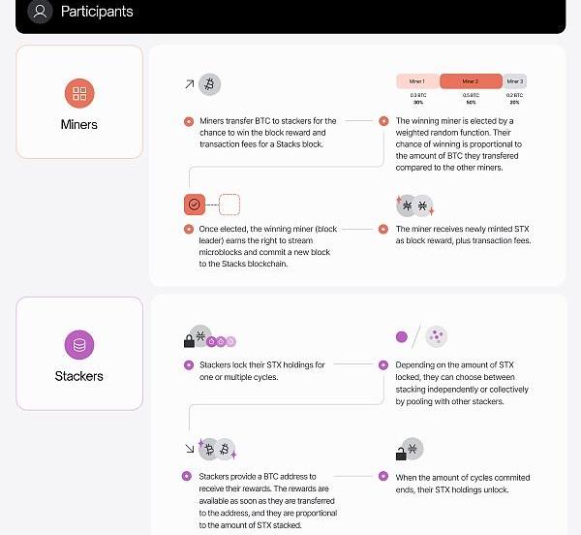Click the purple bullet beside 'Stackers provide' text
Viewport: 581px width, 535px height.
coord(187,476)
